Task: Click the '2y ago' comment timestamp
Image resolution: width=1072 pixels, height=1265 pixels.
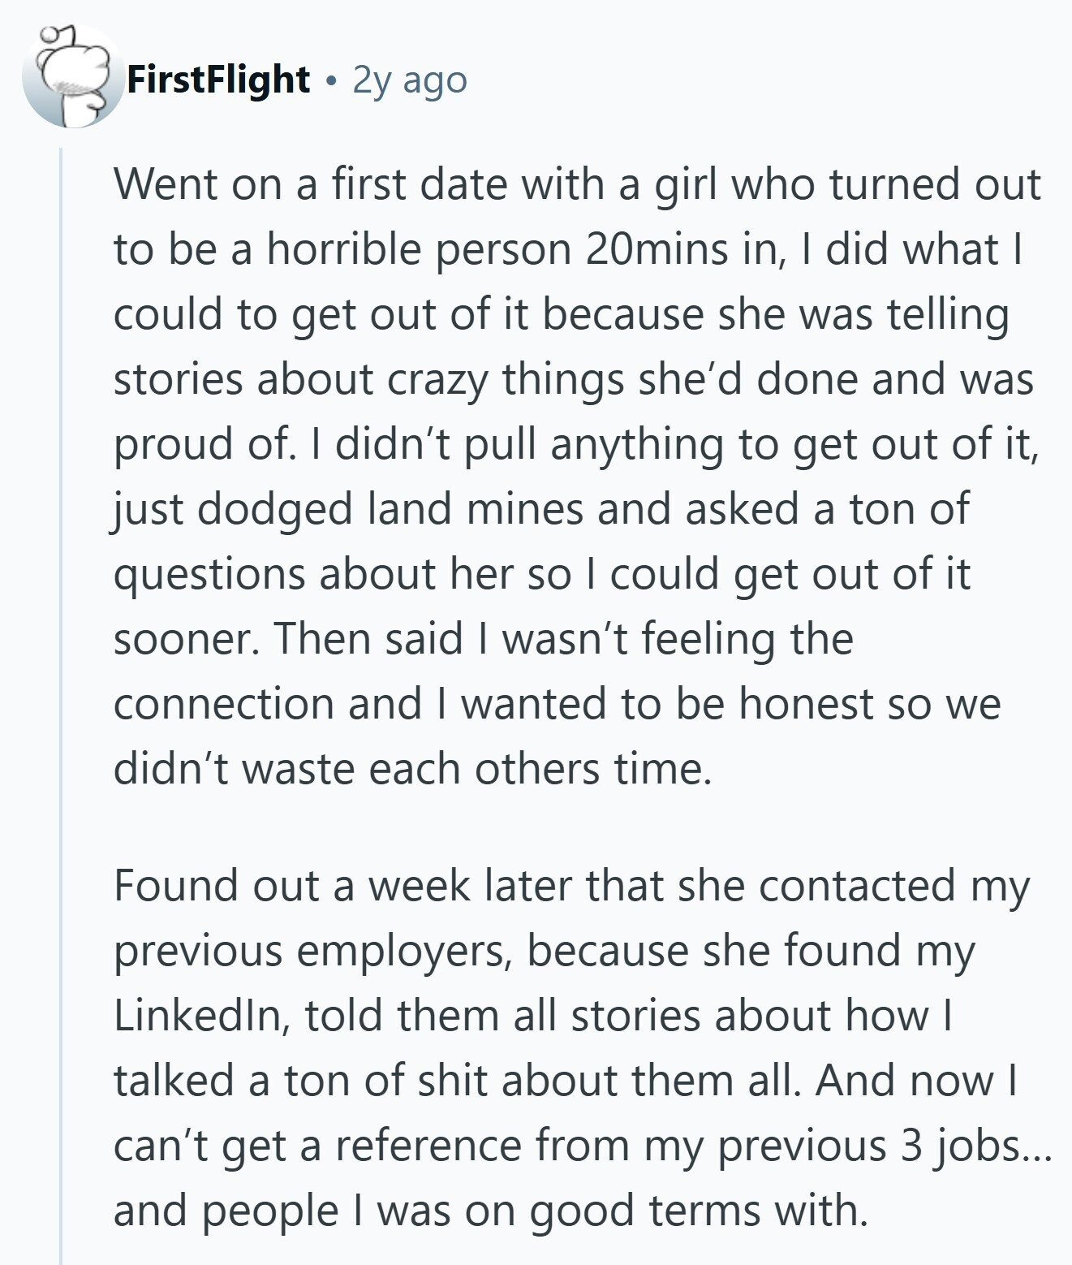Action: (410, 80)
